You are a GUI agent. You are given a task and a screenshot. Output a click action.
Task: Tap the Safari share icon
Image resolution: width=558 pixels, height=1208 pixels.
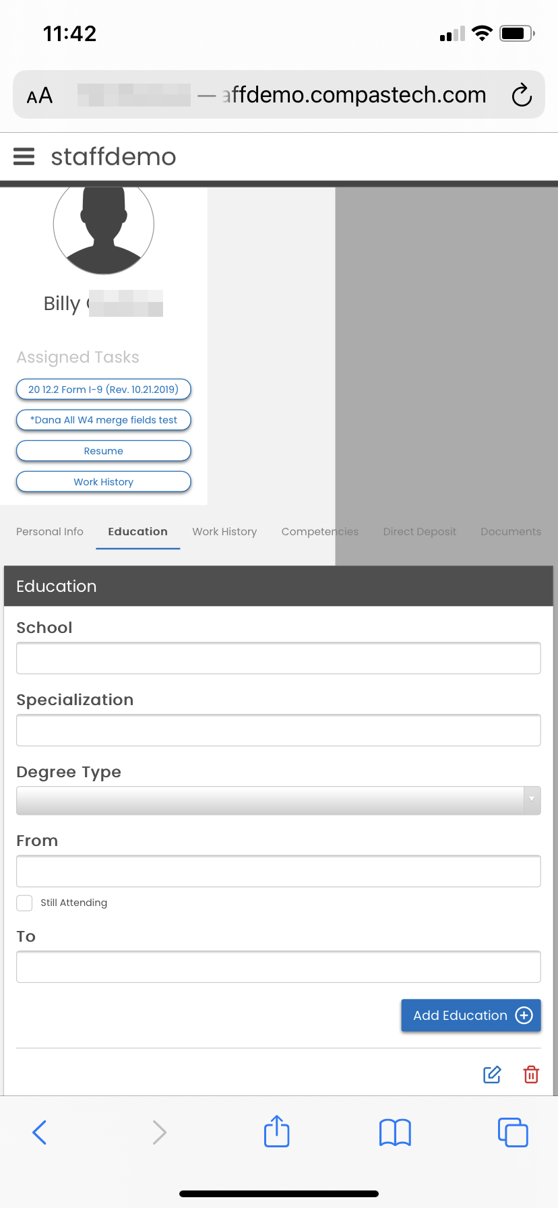click(276, 1132)
